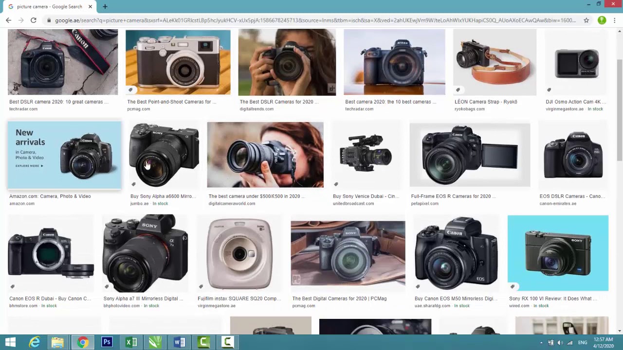The width and height of the screenshot is (623, 350).
Task: Open the Sony Alpha a7 III thumbnail
Action: (x=146, y=253)
